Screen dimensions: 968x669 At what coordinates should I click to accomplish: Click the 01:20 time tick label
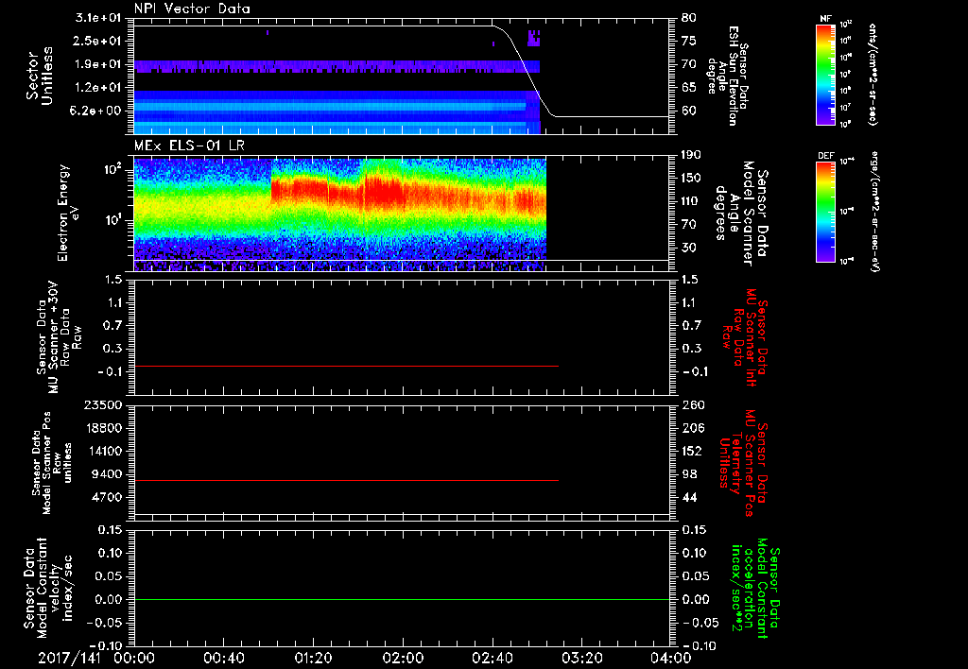tap(313, 658)
